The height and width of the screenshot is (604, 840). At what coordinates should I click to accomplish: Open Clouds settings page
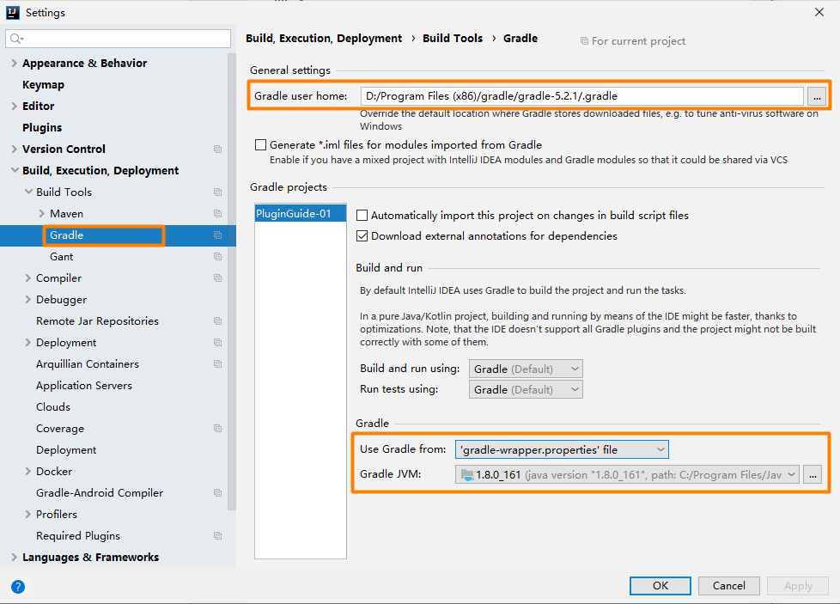pos(53,406)
